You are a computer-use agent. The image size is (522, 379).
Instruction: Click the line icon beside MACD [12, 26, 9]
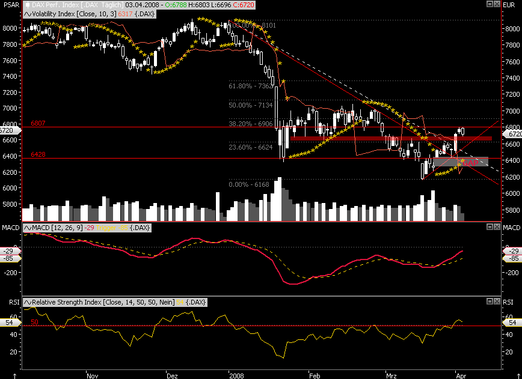pos(28,228)
